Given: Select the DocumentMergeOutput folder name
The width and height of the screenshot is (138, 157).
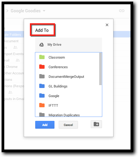Looking at the screenshot, I should [66, 76].
